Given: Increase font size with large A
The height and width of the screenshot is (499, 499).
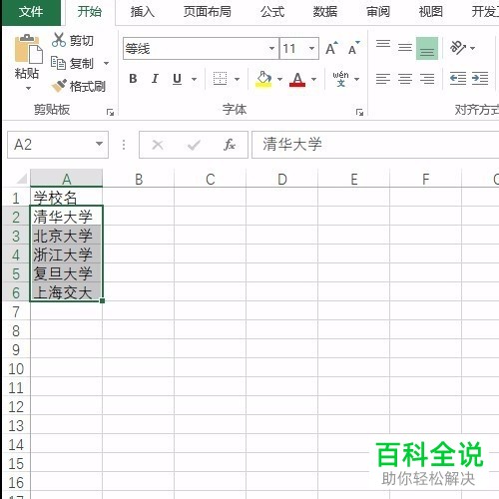Looking at the screenshot, I should pyautogui.click(x=331, y=49).
